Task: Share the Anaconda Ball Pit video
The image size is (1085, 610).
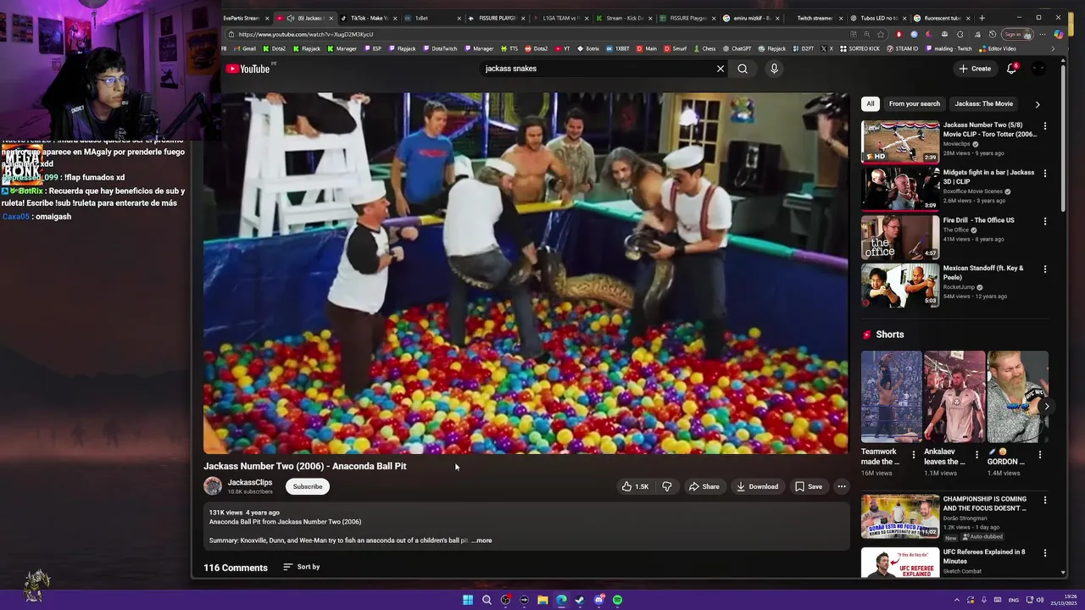Action: click(x=704, y=486)
